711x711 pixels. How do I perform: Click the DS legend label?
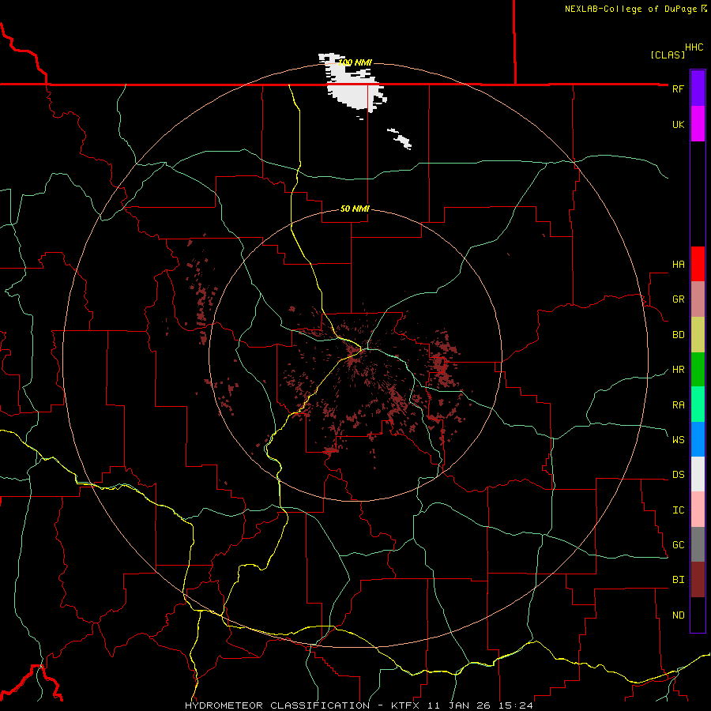pos(678,475)
